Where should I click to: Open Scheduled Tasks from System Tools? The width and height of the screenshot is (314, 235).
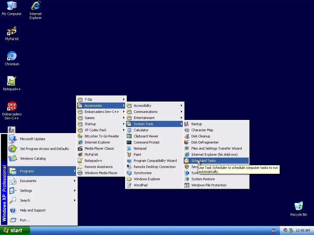[x=216, y=161]
